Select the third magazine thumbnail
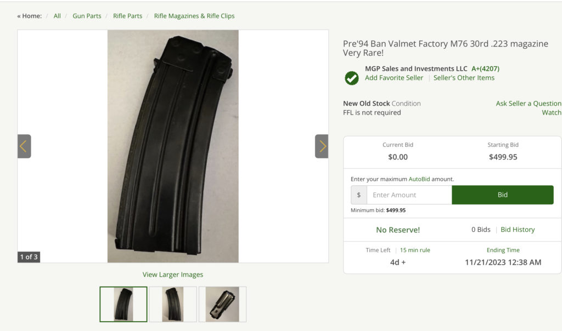 pos(222,304)
